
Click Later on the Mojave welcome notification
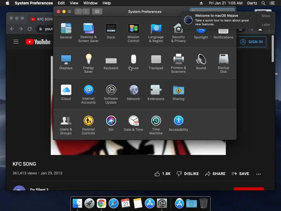click(x=266, y=24)
